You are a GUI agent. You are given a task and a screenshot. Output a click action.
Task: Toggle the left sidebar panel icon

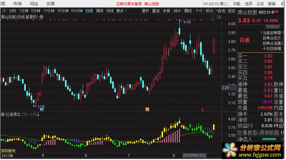4,11
